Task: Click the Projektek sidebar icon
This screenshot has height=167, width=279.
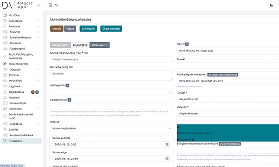Action: click(5, 97)
